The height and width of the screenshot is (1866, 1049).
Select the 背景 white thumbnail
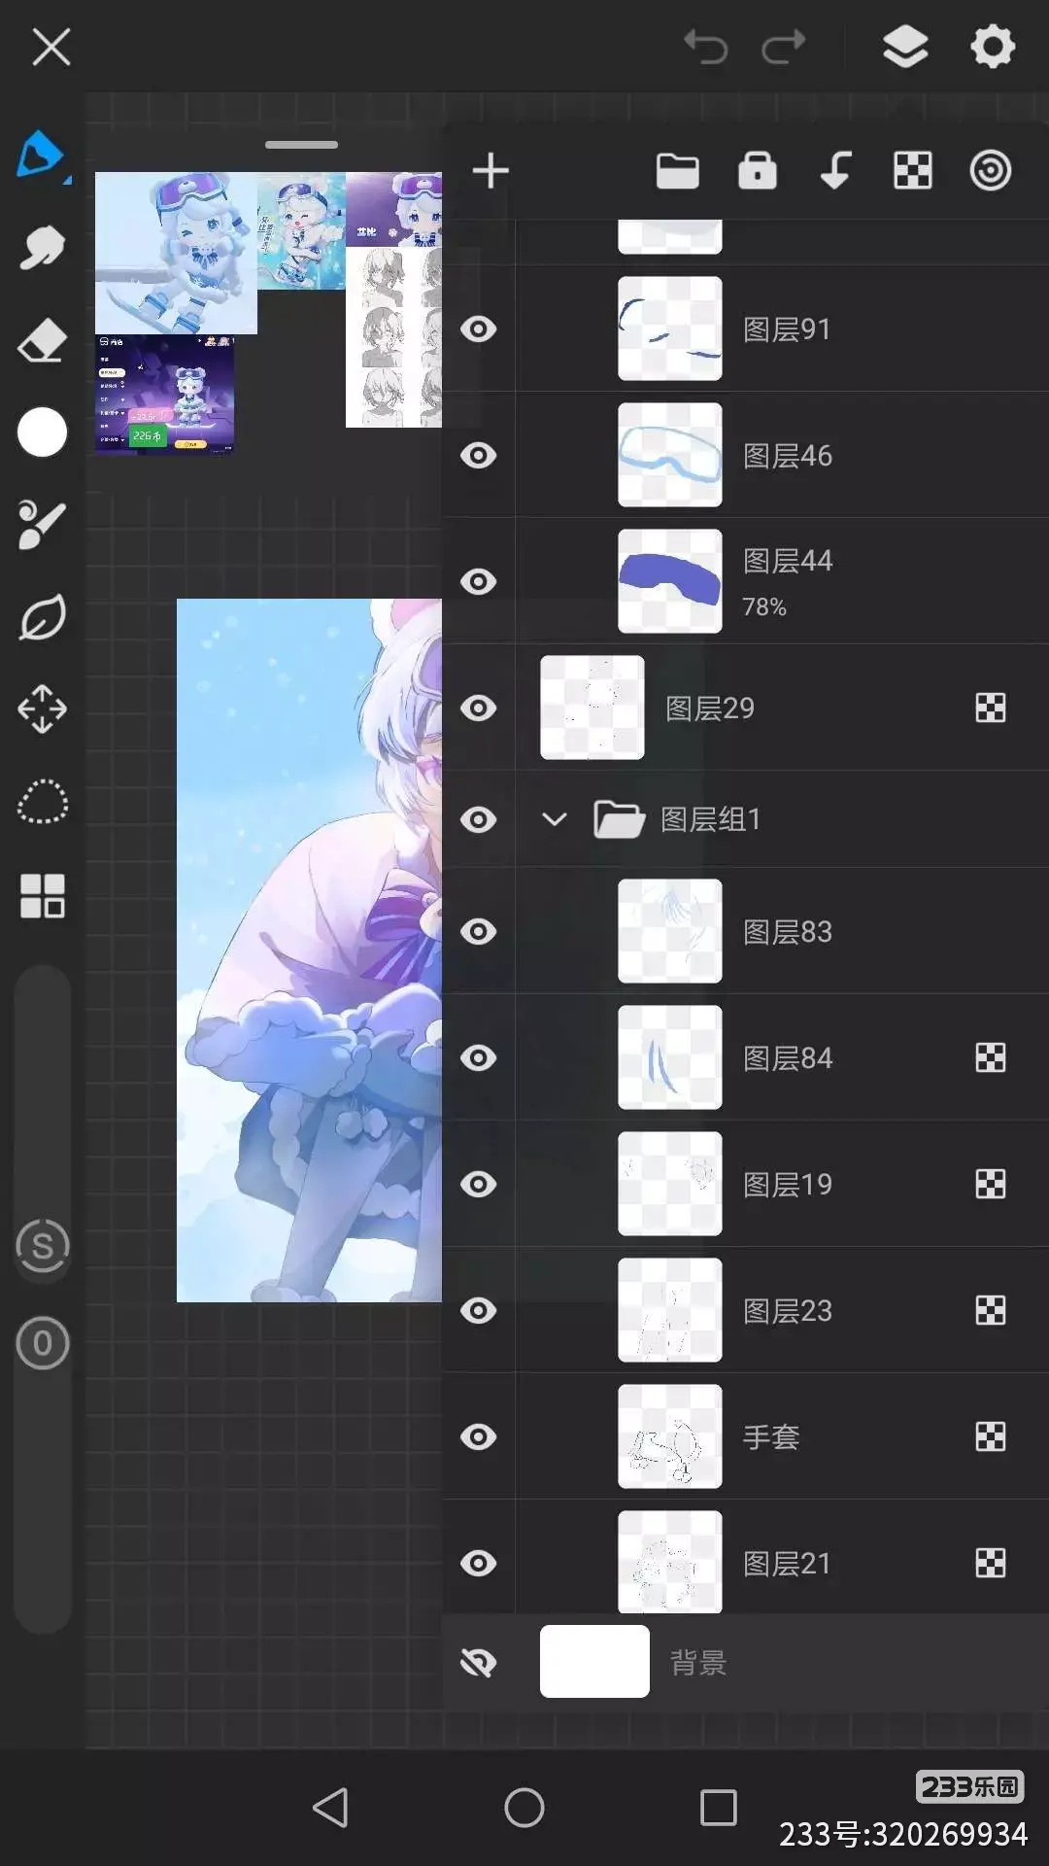click(594, 1661)
